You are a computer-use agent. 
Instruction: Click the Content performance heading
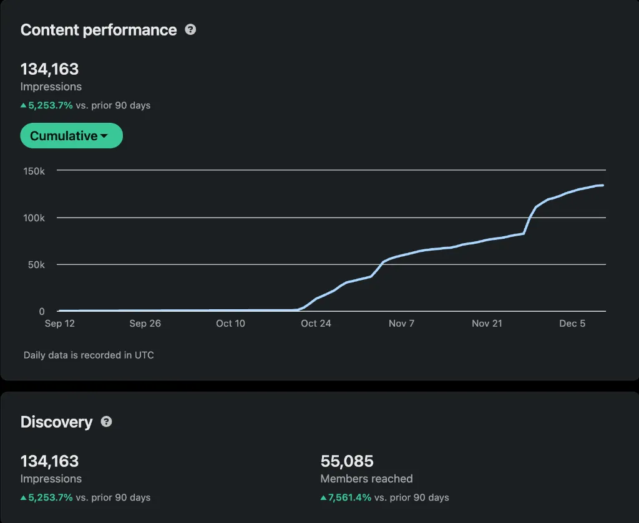click(99, 30)
